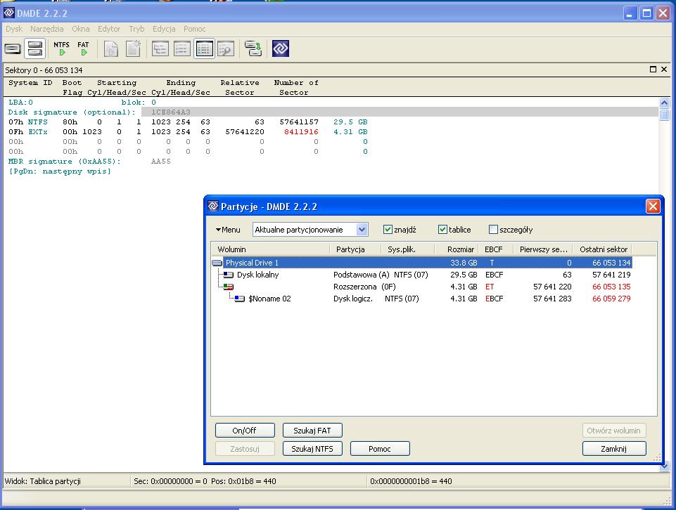
Task: Click the Zastosuj button
Action: pos(245,448)
